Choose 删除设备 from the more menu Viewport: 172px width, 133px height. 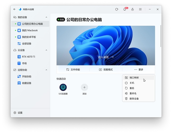(x=139, y=99)
